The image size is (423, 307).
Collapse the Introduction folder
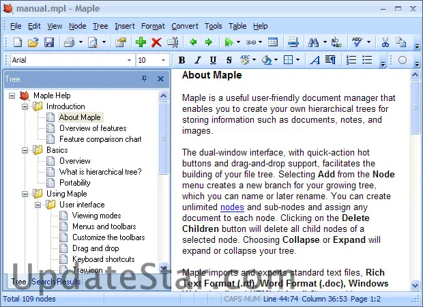(25, 106)
